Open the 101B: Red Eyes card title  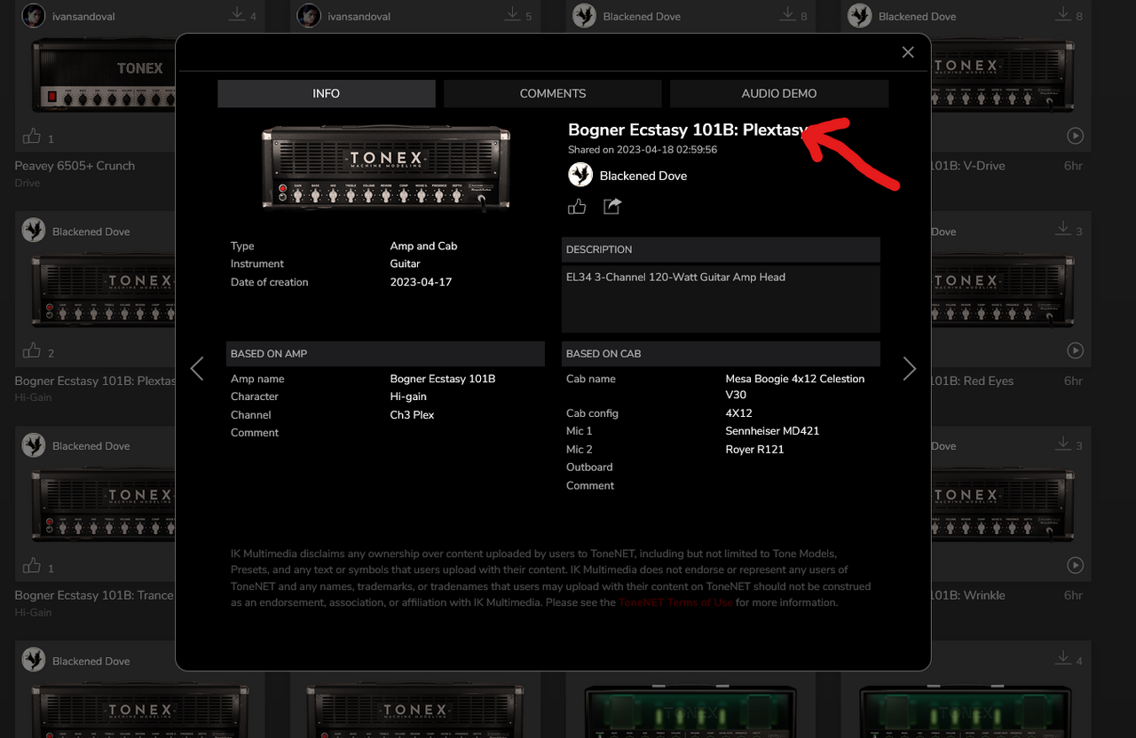click(972, 381)
